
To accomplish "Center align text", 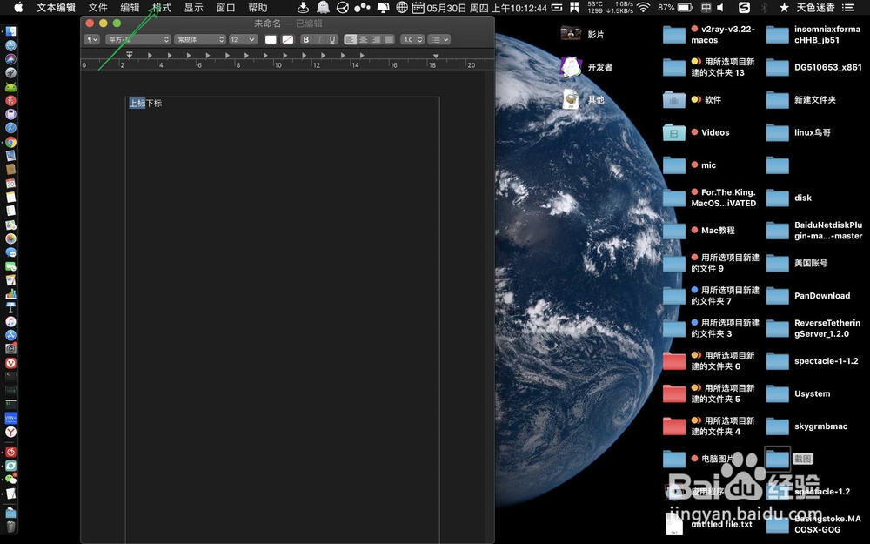I will point(363,39).
